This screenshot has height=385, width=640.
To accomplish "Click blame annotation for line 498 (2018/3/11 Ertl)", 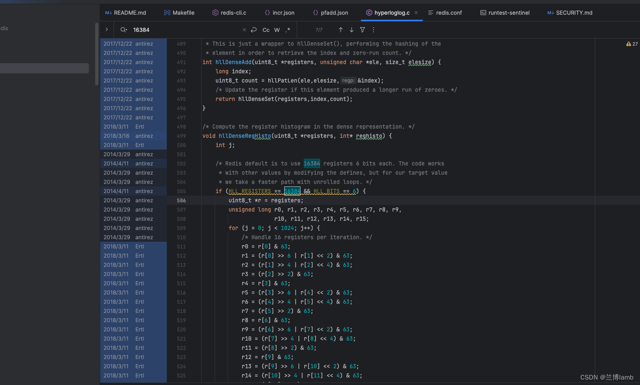I will [x=133, y=127].
